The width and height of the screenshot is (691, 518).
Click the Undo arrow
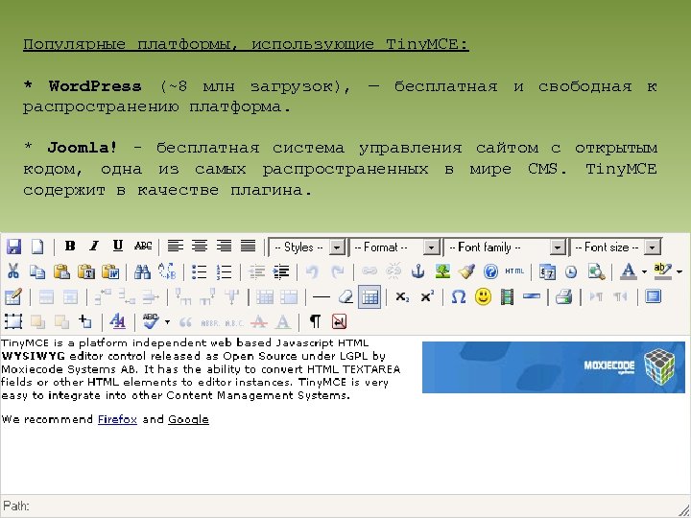click(x=312, y=271)
